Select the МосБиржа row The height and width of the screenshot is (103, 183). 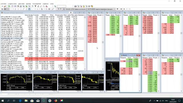(x=42, y=38)
